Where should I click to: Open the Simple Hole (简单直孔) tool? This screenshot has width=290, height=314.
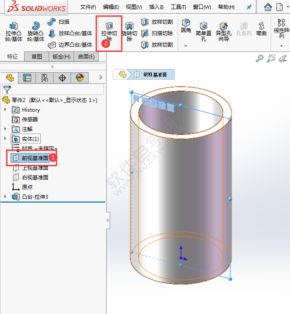(x=203, y=32)
